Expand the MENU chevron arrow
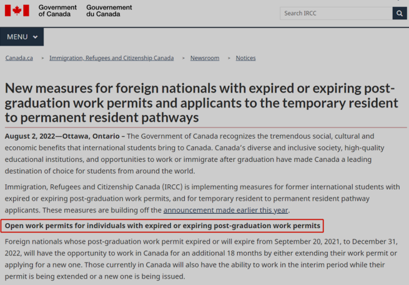 click(x=35, y=37)
